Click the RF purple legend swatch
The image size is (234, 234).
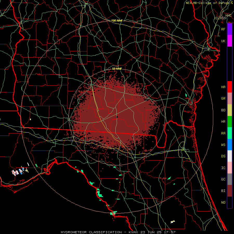coord(230,29)
